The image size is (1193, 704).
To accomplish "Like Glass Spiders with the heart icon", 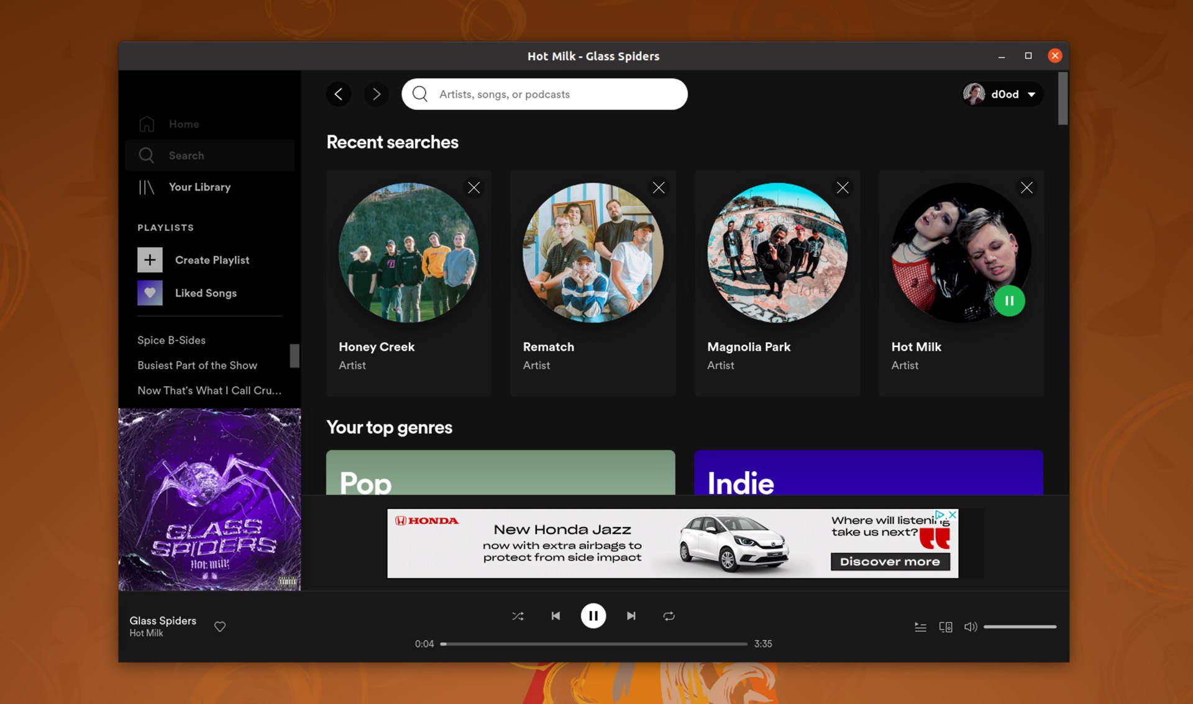I will click(x=220, y=627).
